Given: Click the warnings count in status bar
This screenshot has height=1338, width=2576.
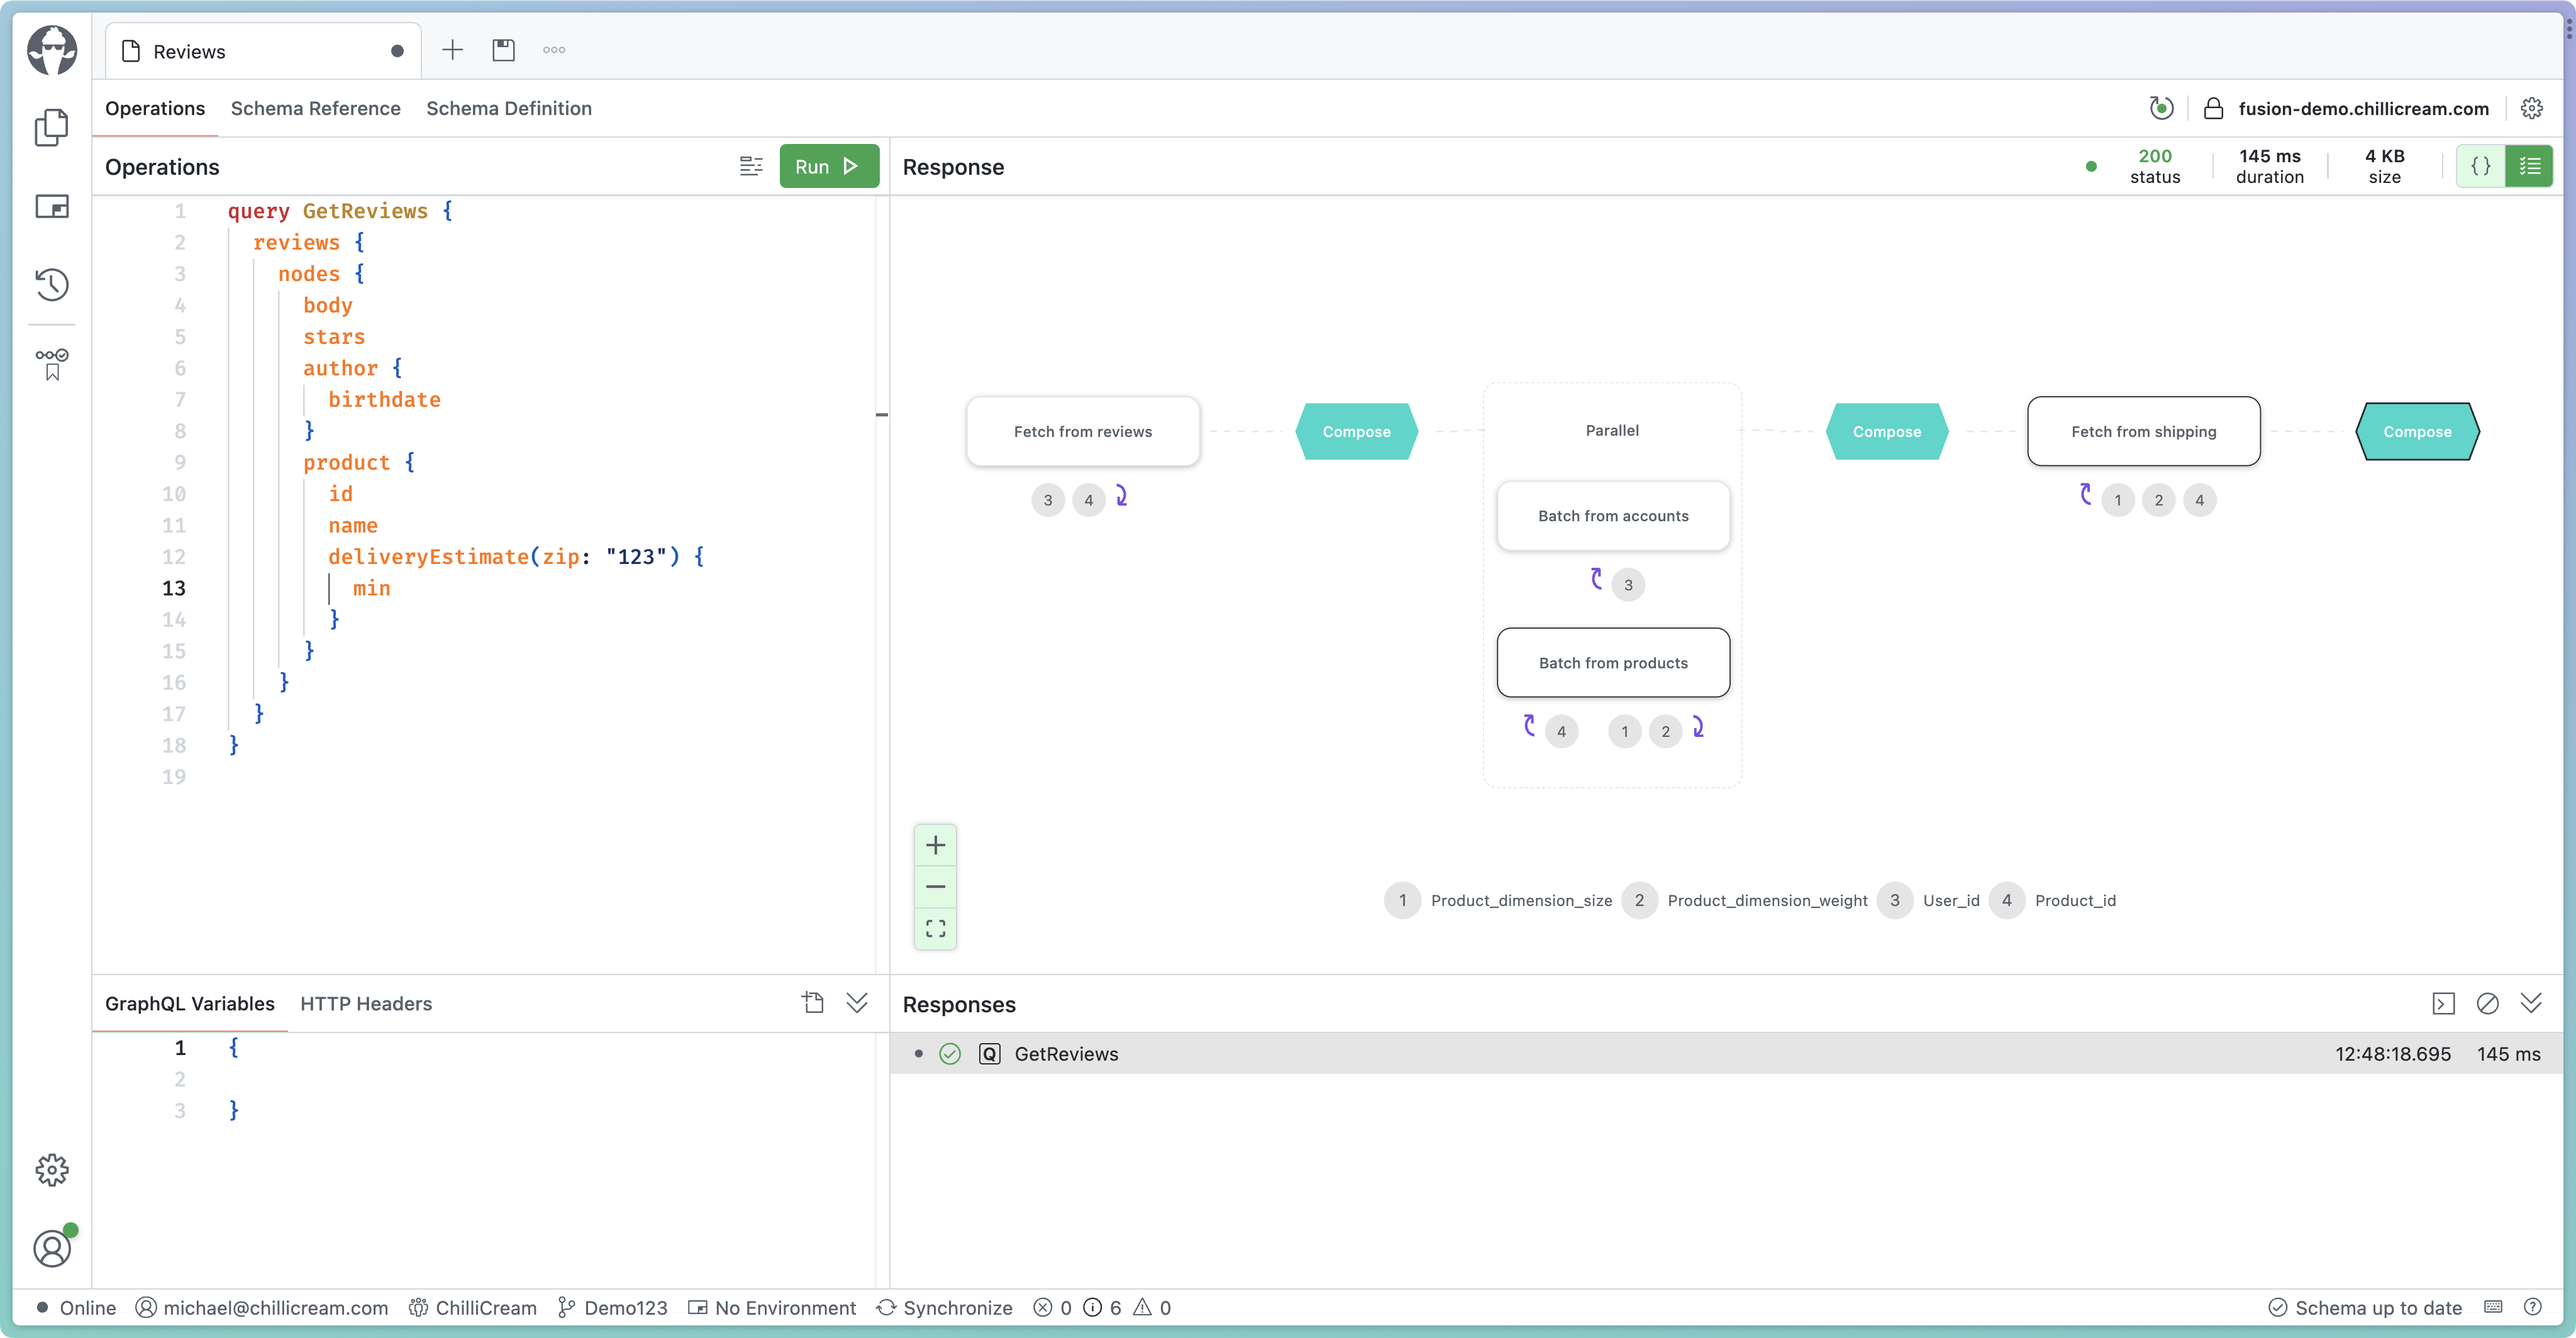Looking at the screenshot, I should pos(1152,1308).
